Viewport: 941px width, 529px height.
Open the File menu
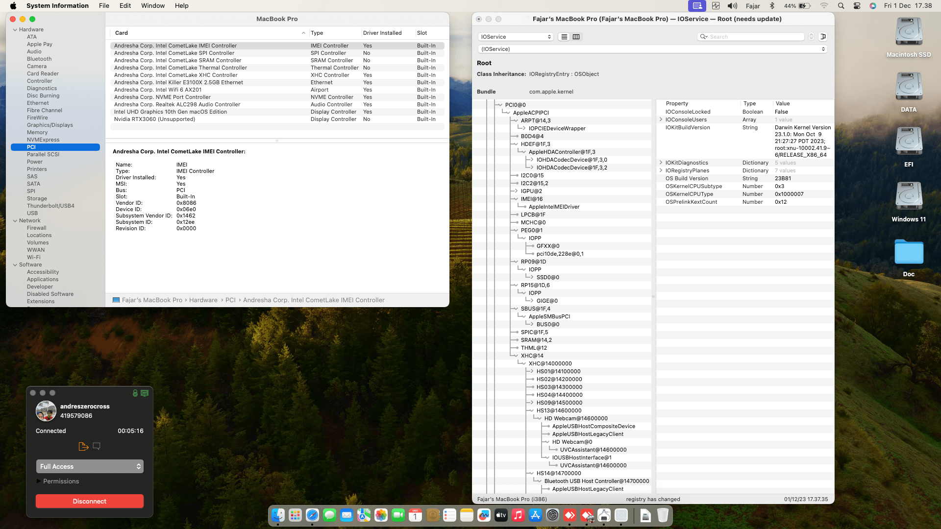104,6
